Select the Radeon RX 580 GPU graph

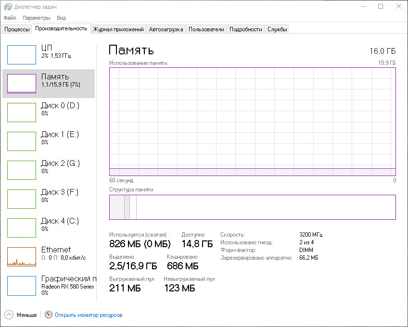pyautogui.click(x=22, y=286)
